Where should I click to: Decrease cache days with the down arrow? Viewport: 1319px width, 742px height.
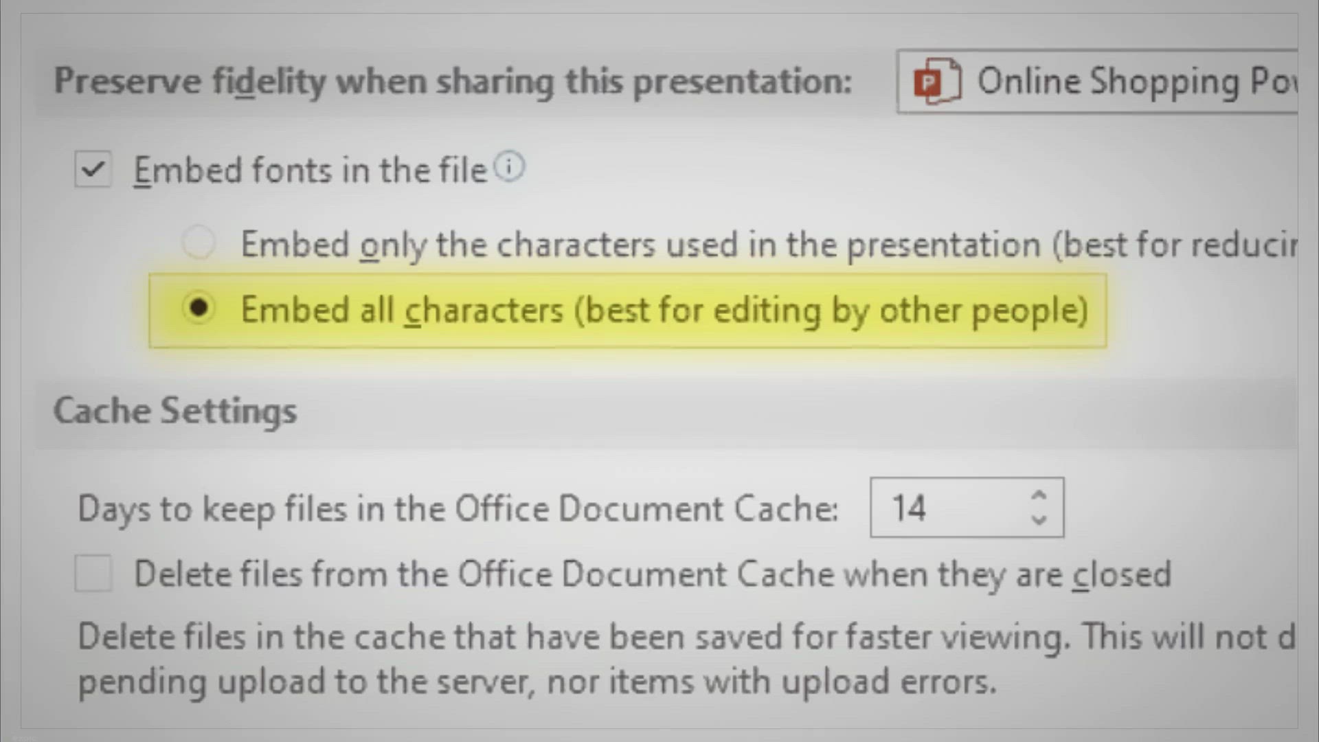pos(1039,520)
